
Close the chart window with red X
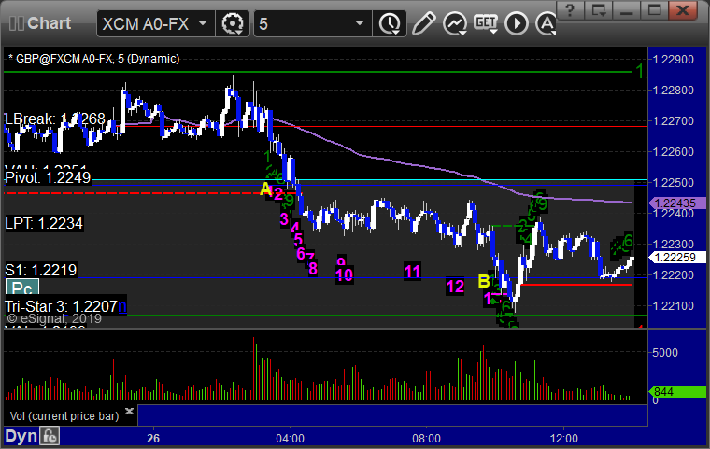click(683, 10)
